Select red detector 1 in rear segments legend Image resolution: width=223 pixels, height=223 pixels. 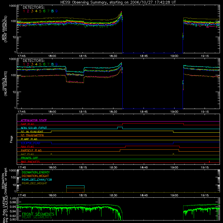24,64
